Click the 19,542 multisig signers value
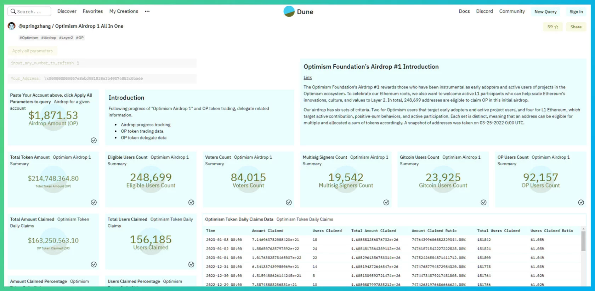The image size is (595, 291). (346, 177)
